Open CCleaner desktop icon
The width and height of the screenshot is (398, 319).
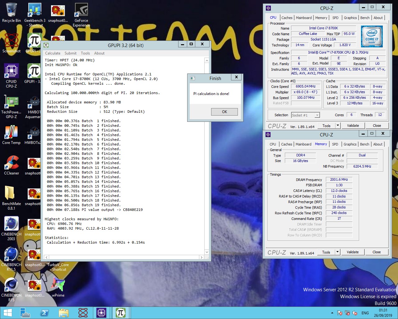point(12,165)
